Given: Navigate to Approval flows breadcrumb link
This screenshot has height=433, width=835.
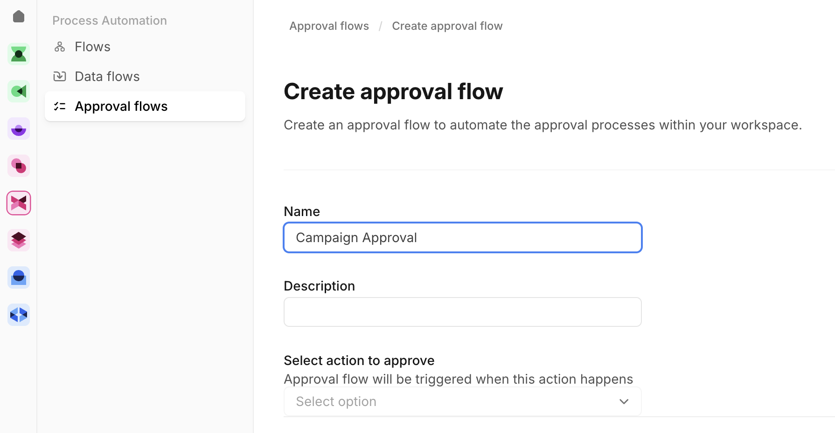Looking at the screenshot, I should coord(329,26).
